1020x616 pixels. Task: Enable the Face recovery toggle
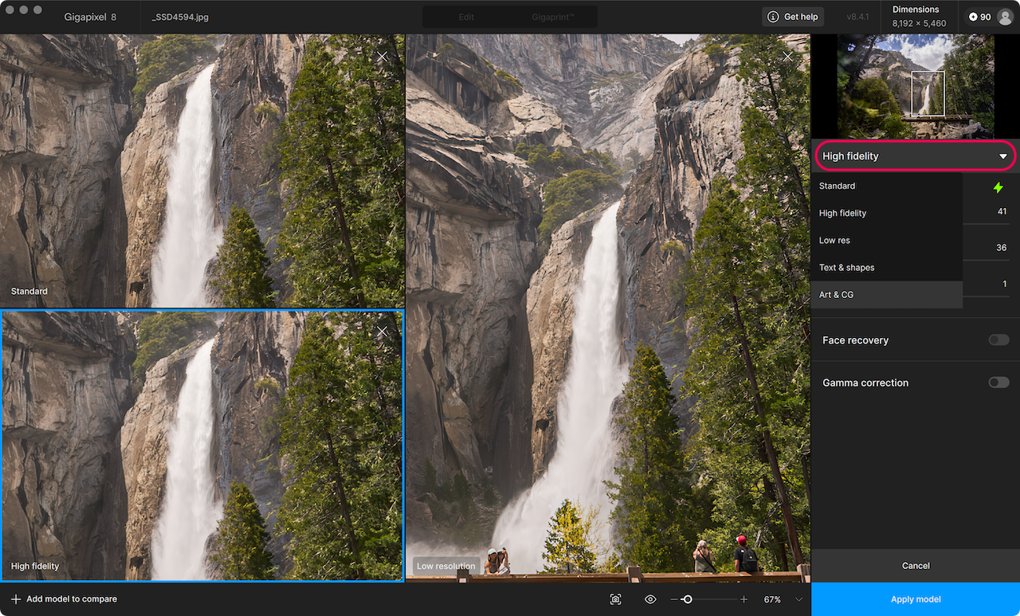(998, 340)
